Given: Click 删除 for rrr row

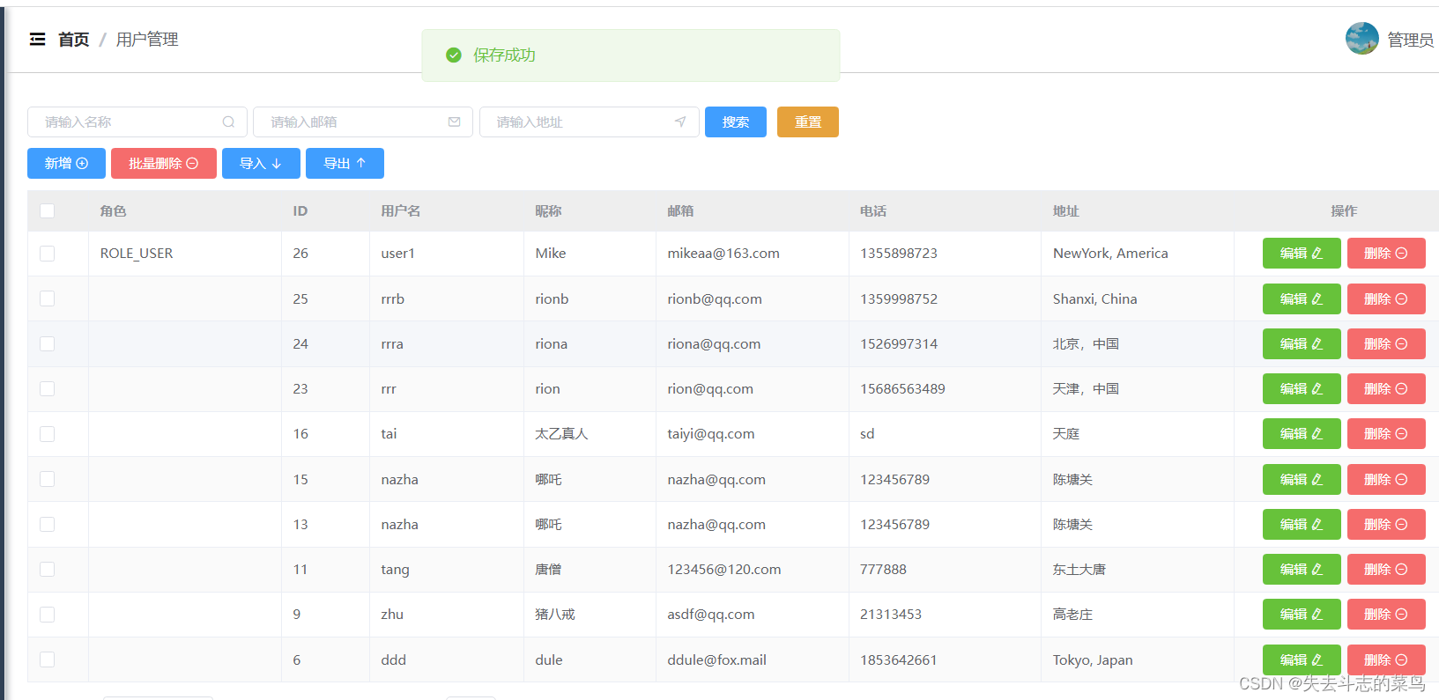Looking at the screenshot, I should point(1386,389).
